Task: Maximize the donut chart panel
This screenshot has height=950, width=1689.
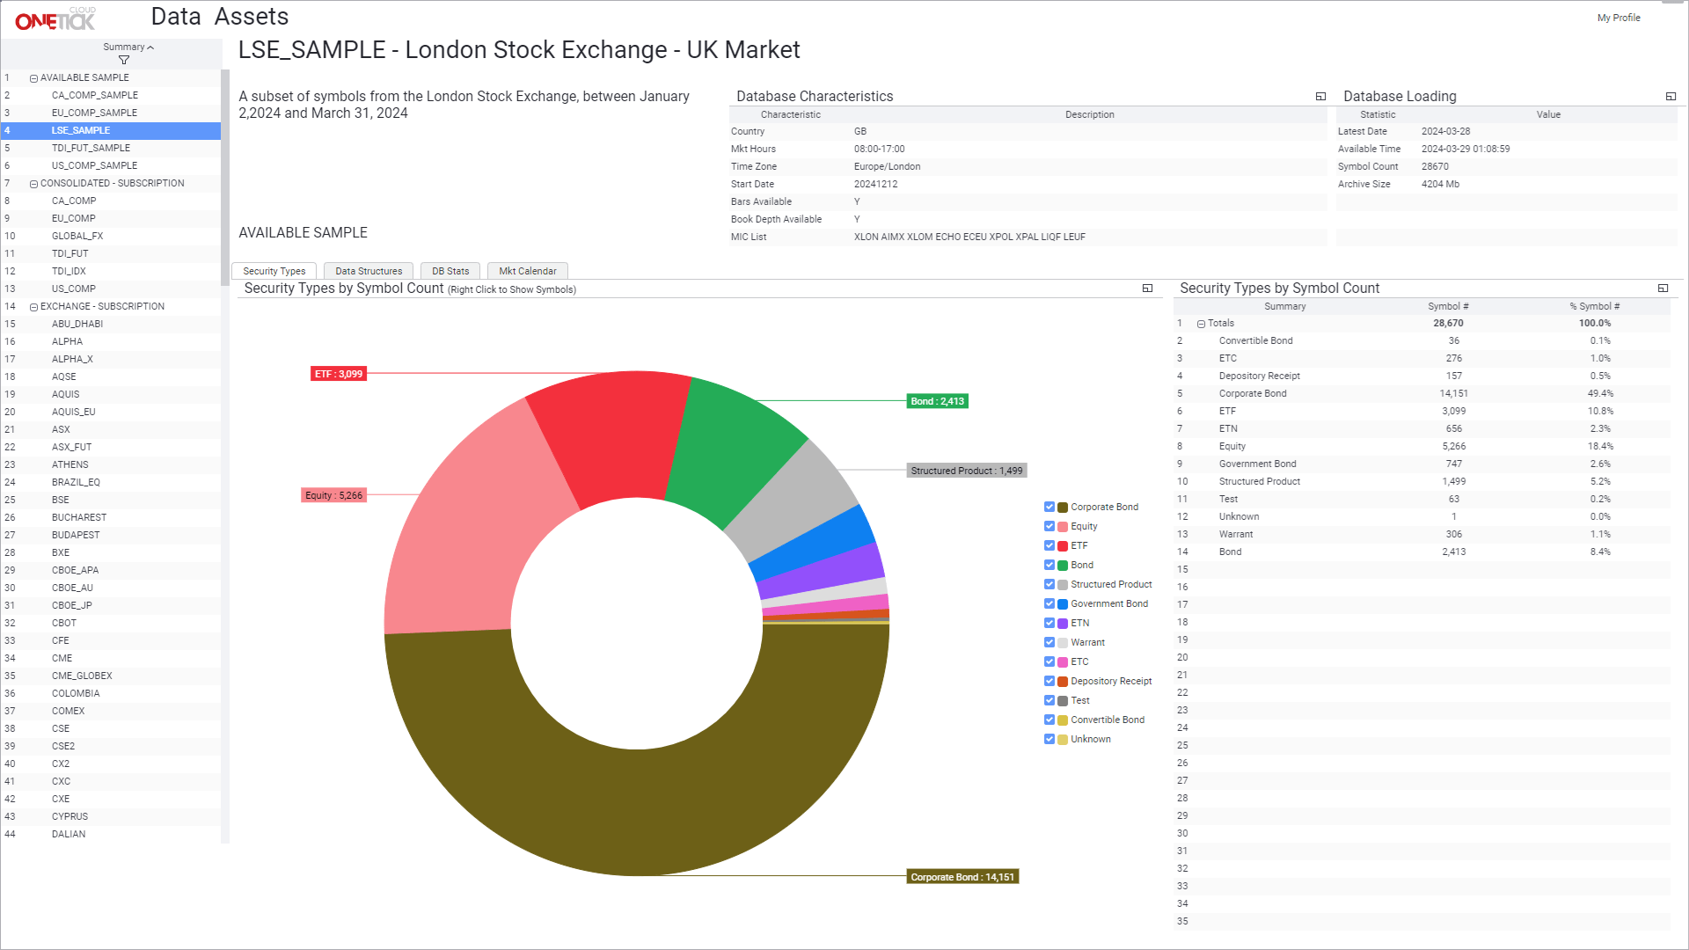Action: (1147, 289)
